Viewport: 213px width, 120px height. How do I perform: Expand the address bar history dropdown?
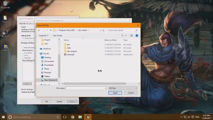pyautogui.click(x=100, y=30)
